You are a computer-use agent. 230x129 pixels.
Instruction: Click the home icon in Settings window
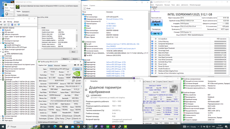tap(86, 90)
